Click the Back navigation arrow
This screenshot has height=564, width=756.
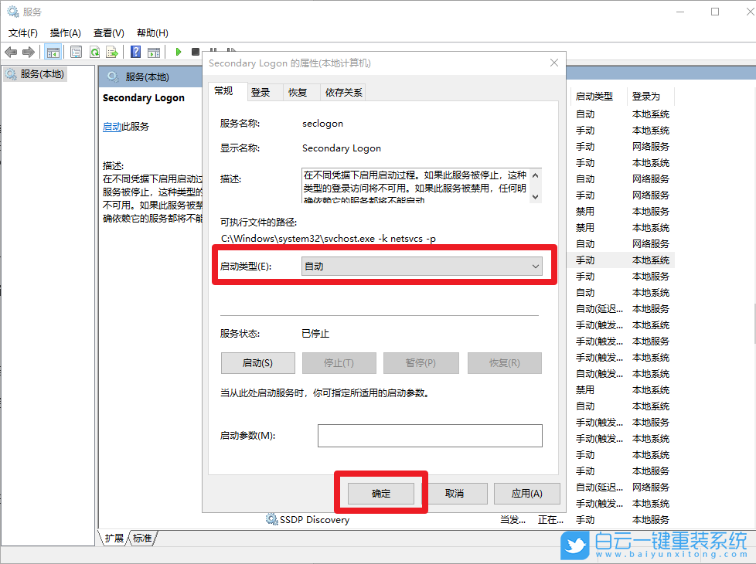pyautogui.click(x=9, y=52)
